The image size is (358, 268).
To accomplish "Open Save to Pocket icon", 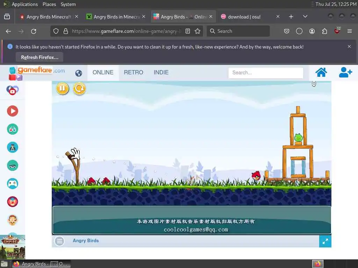I will (287, 31).
